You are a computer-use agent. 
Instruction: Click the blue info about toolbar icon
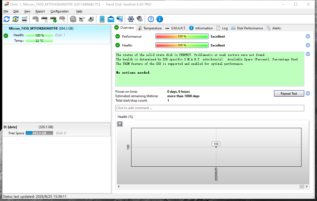[160, 19]
